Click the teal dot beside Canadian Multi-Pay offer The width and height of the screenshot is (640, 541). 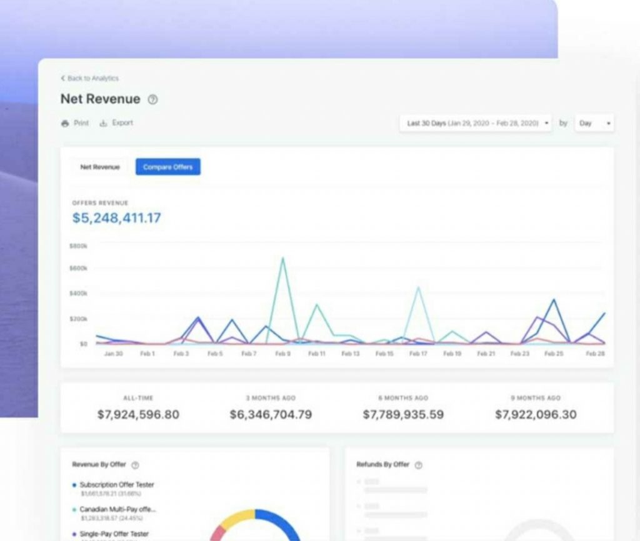(74, 510)
